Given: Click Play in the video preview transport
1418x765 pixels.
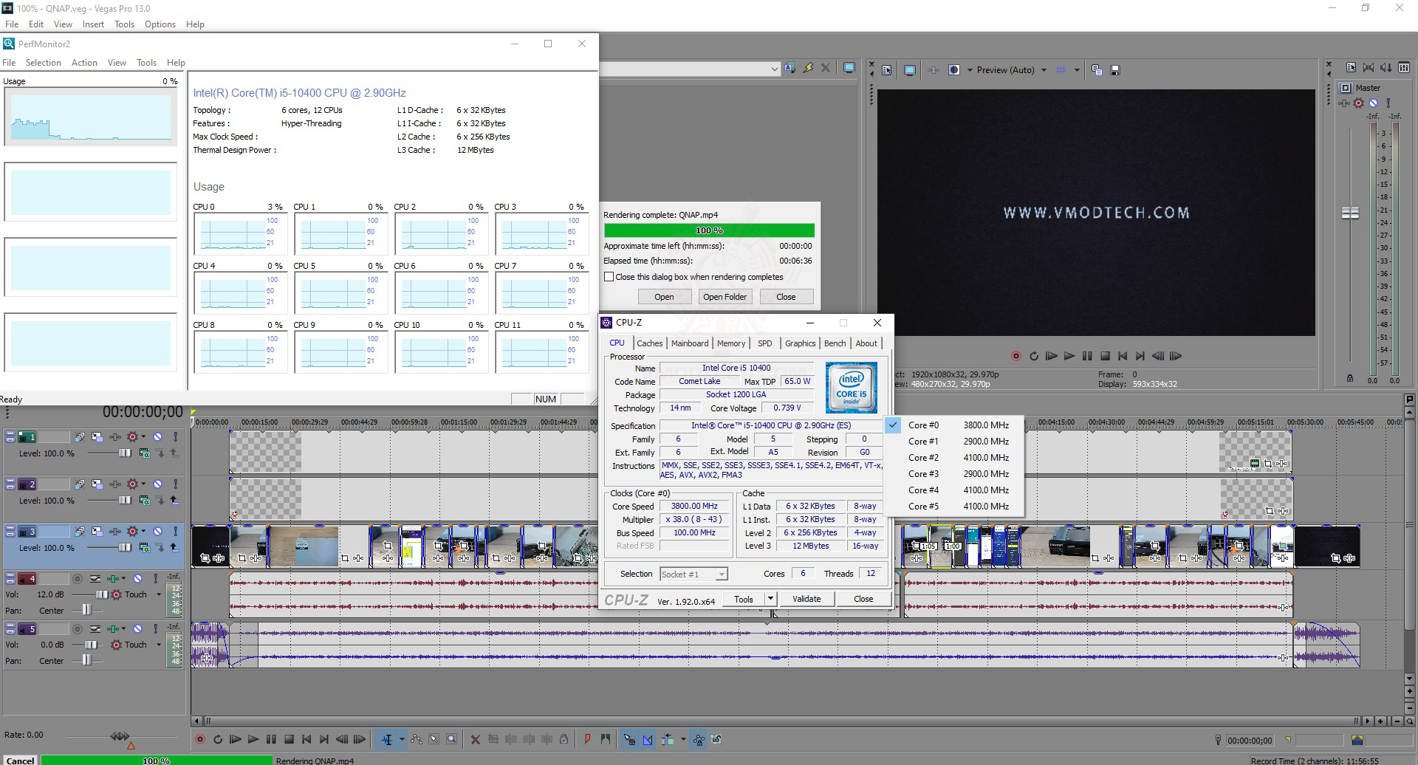Looking at the screenshot, I should click(x=1069, y=356).
